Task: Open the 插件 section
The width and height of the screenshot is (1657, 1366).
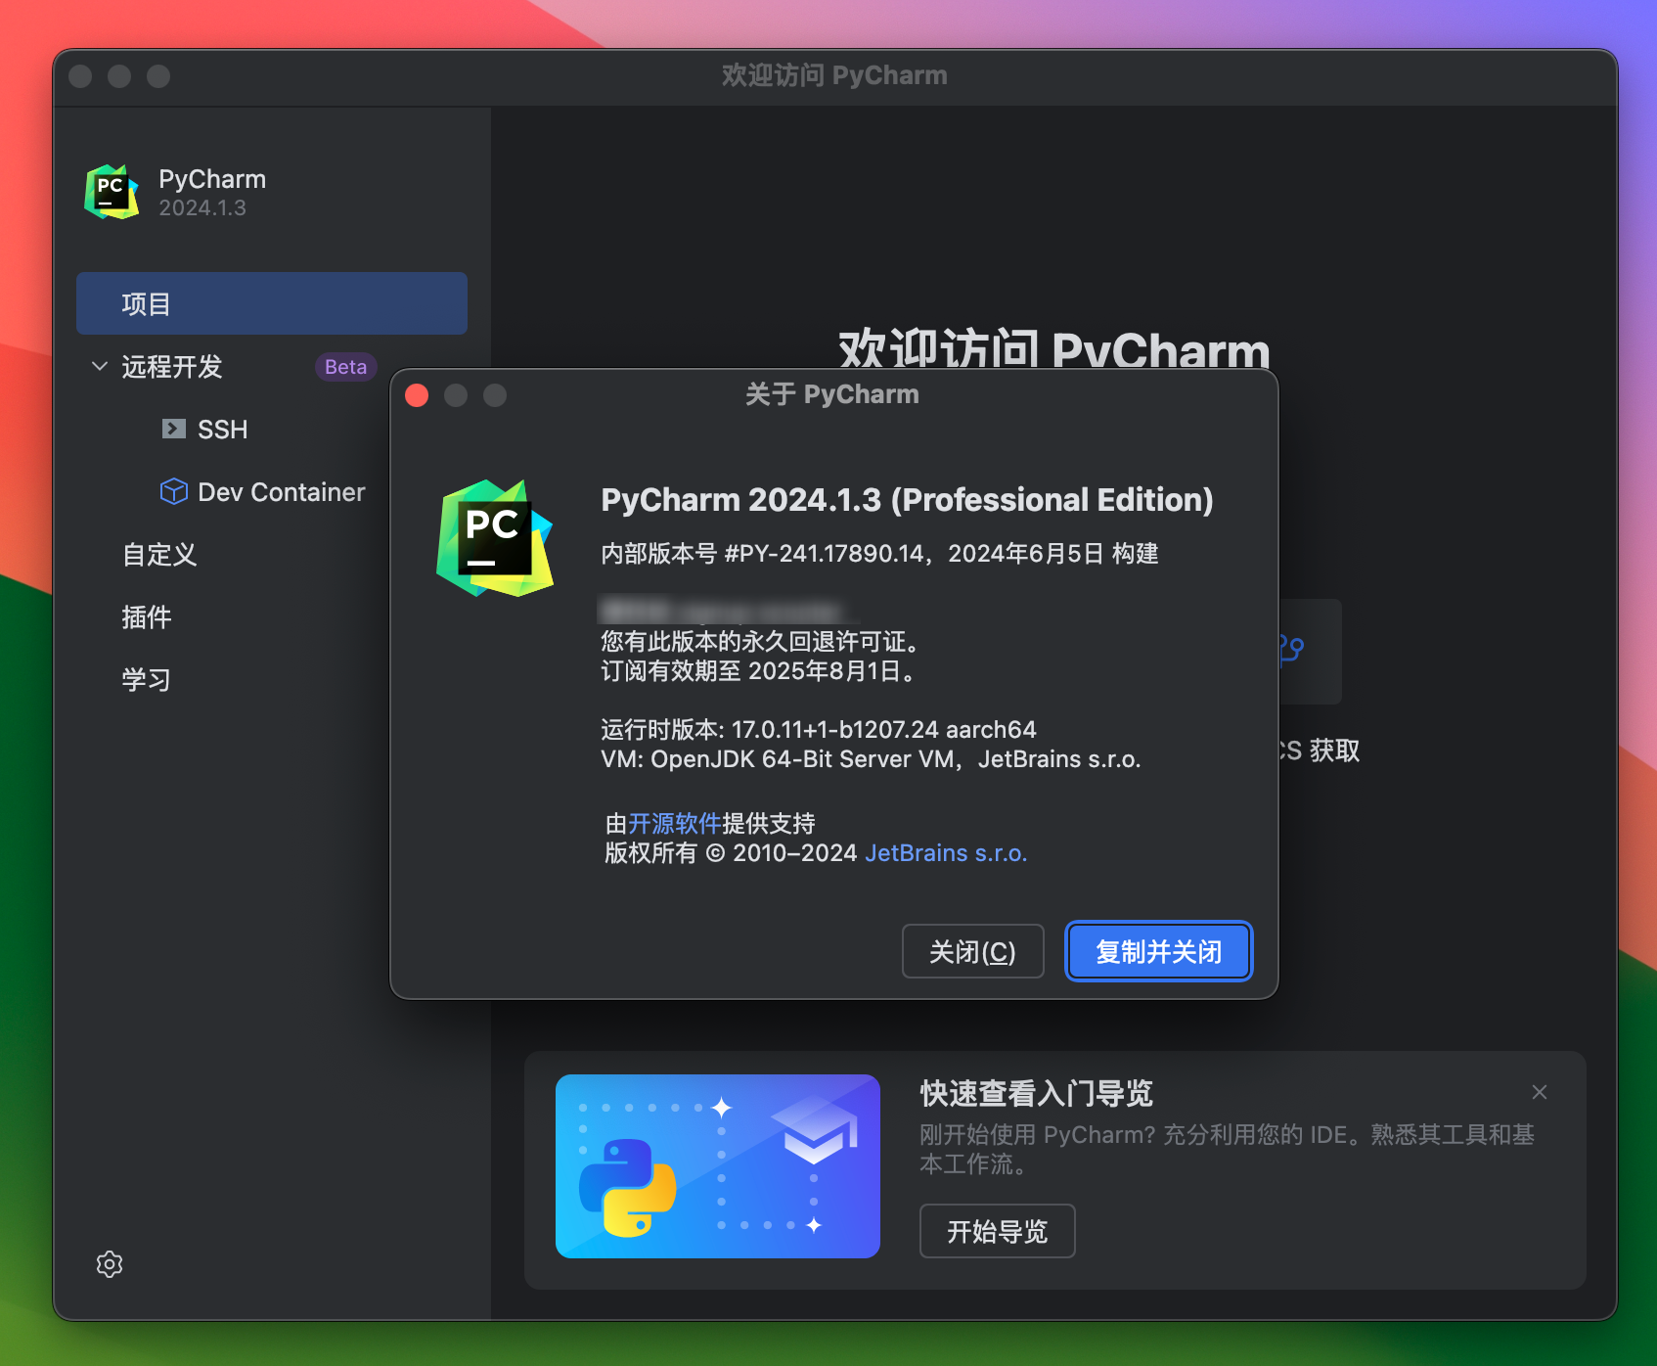Action: tap(146, 617)
